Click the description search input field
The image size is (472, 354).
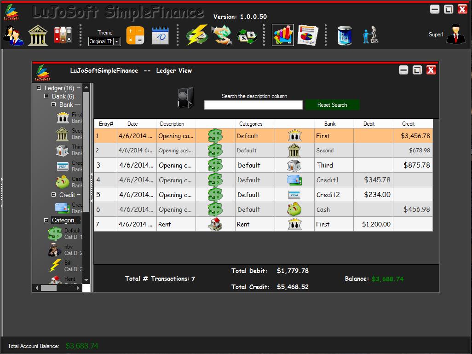click(x=253, y=105)
